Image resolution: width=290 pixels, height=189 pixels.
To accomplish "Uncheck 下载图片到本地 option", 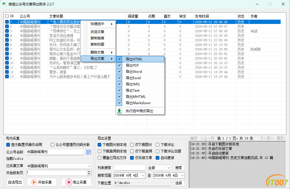I will 100,145.
